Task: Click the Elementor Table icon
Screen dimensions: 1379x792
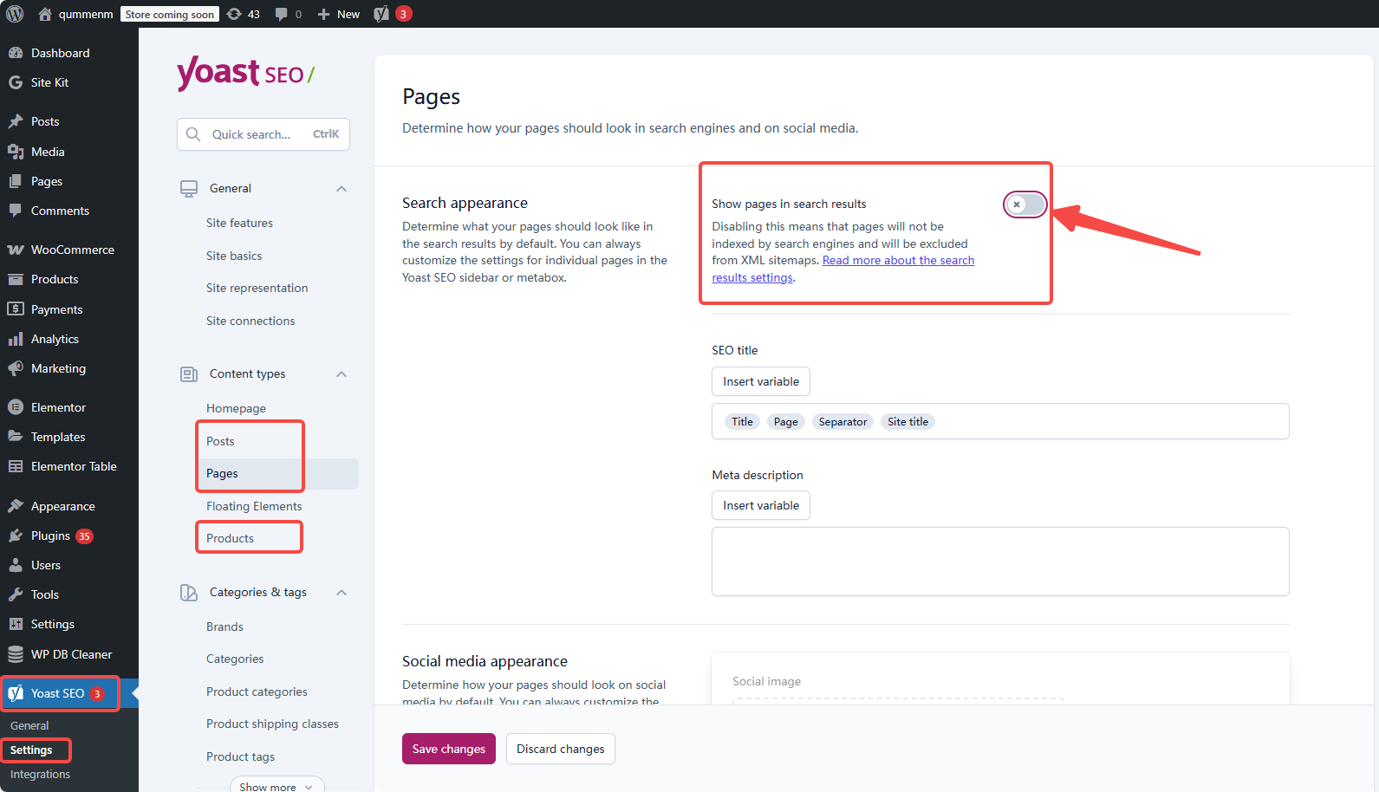Action: [x=16, y=466]
